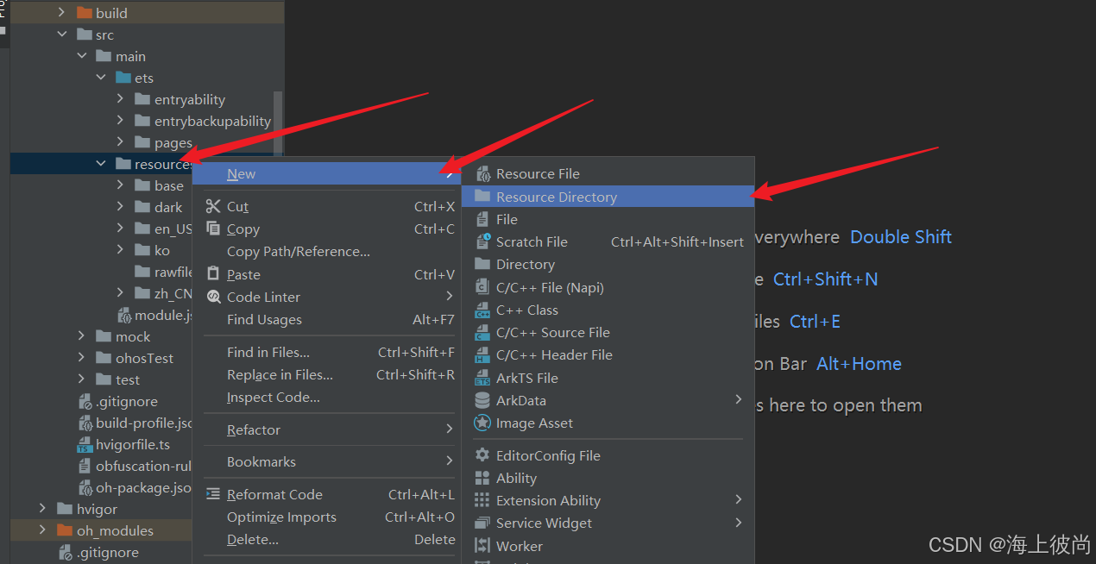Select the ohosTest folder

coord(145,358)
